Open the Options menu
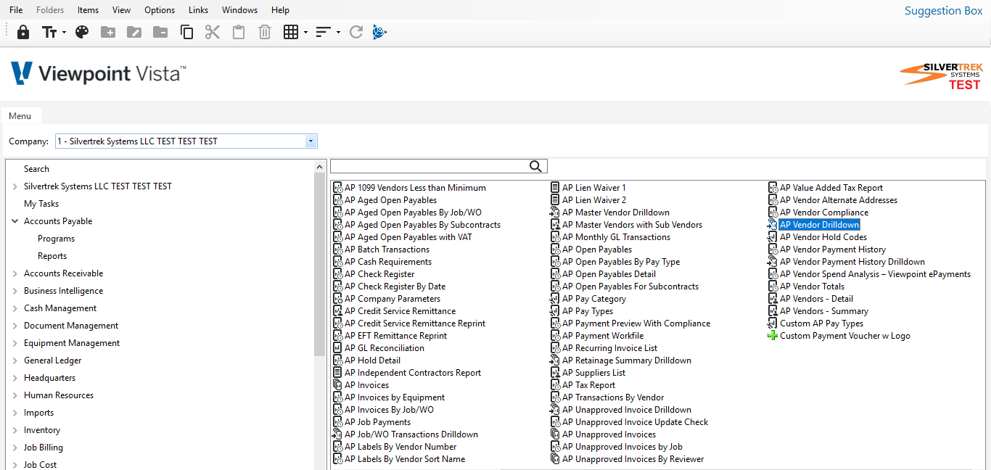Viewport: 991px width, 470px height. 160,10
